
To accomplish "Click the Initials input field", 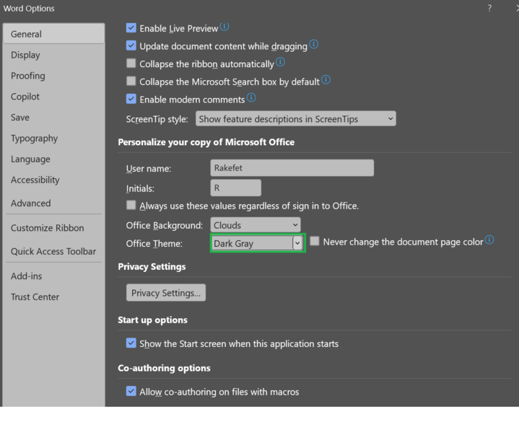I will tap(235, 188).
